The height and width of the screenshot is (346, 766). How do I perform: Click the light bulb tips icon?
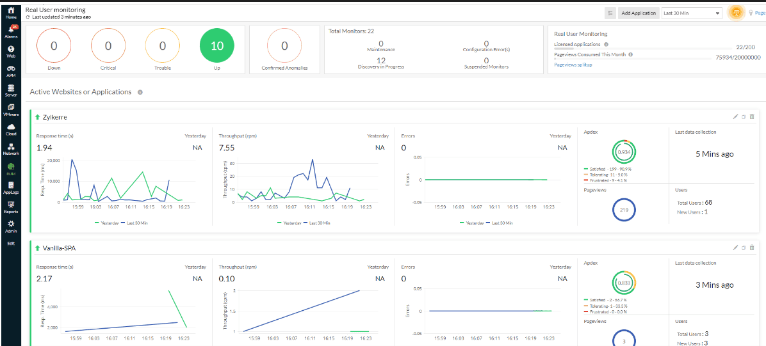click(751, 13)
